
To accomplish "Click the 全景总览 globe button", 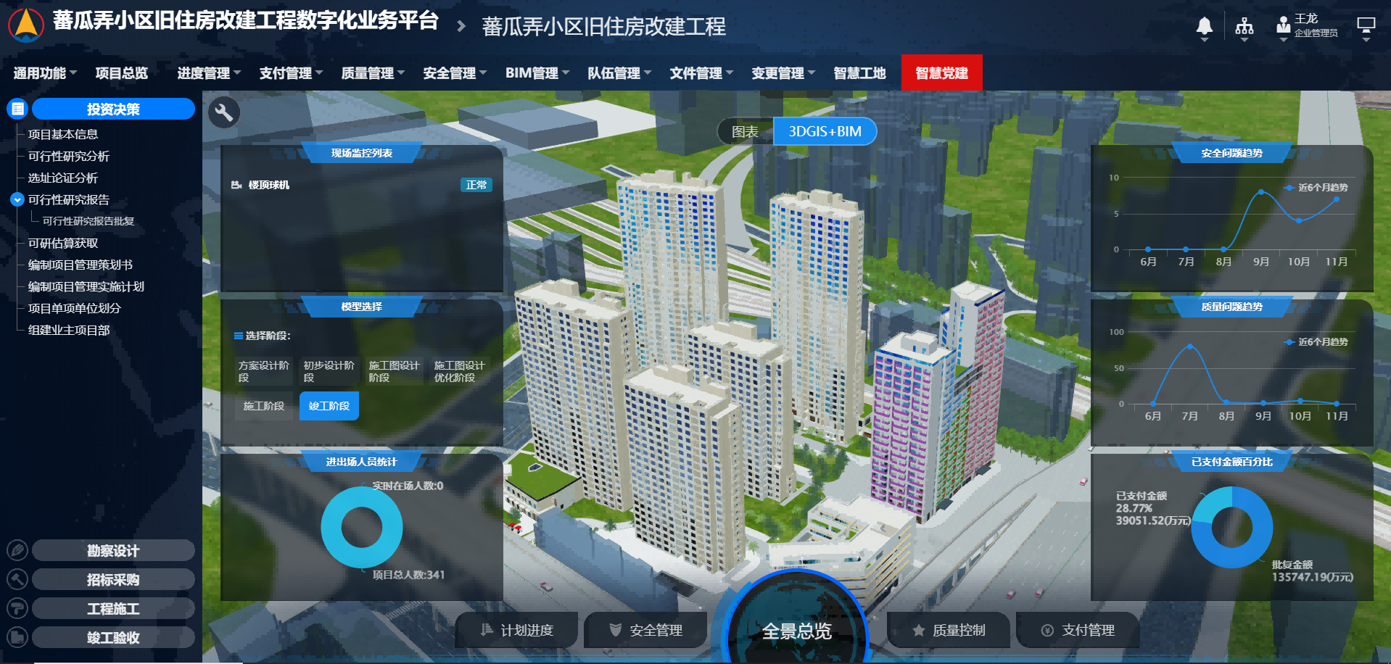I will [x=798, y=629].
